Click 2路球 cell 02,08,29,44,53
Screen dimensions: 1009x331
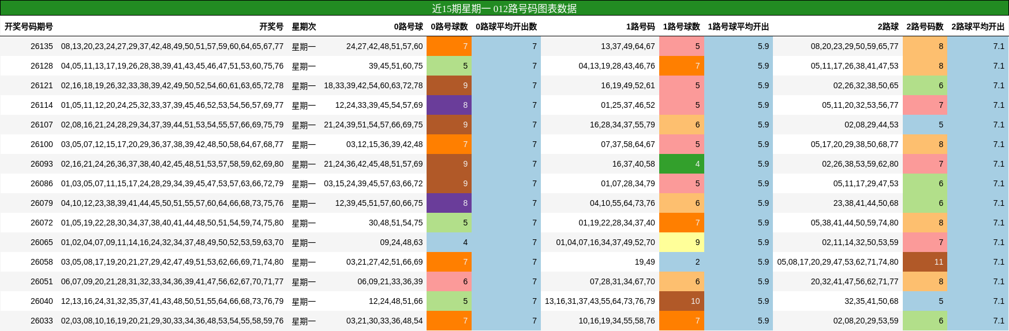(x=872, y=125)
